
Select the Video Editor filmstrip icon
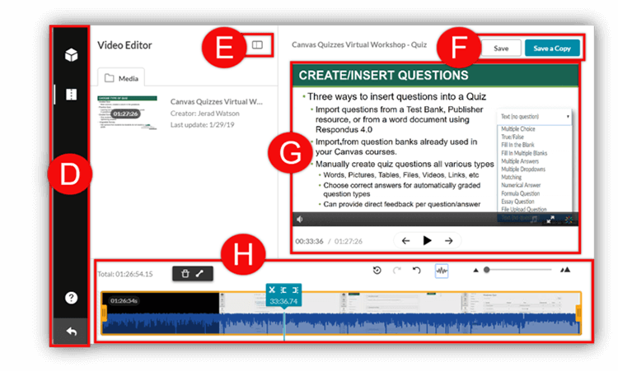pos(72,95)
